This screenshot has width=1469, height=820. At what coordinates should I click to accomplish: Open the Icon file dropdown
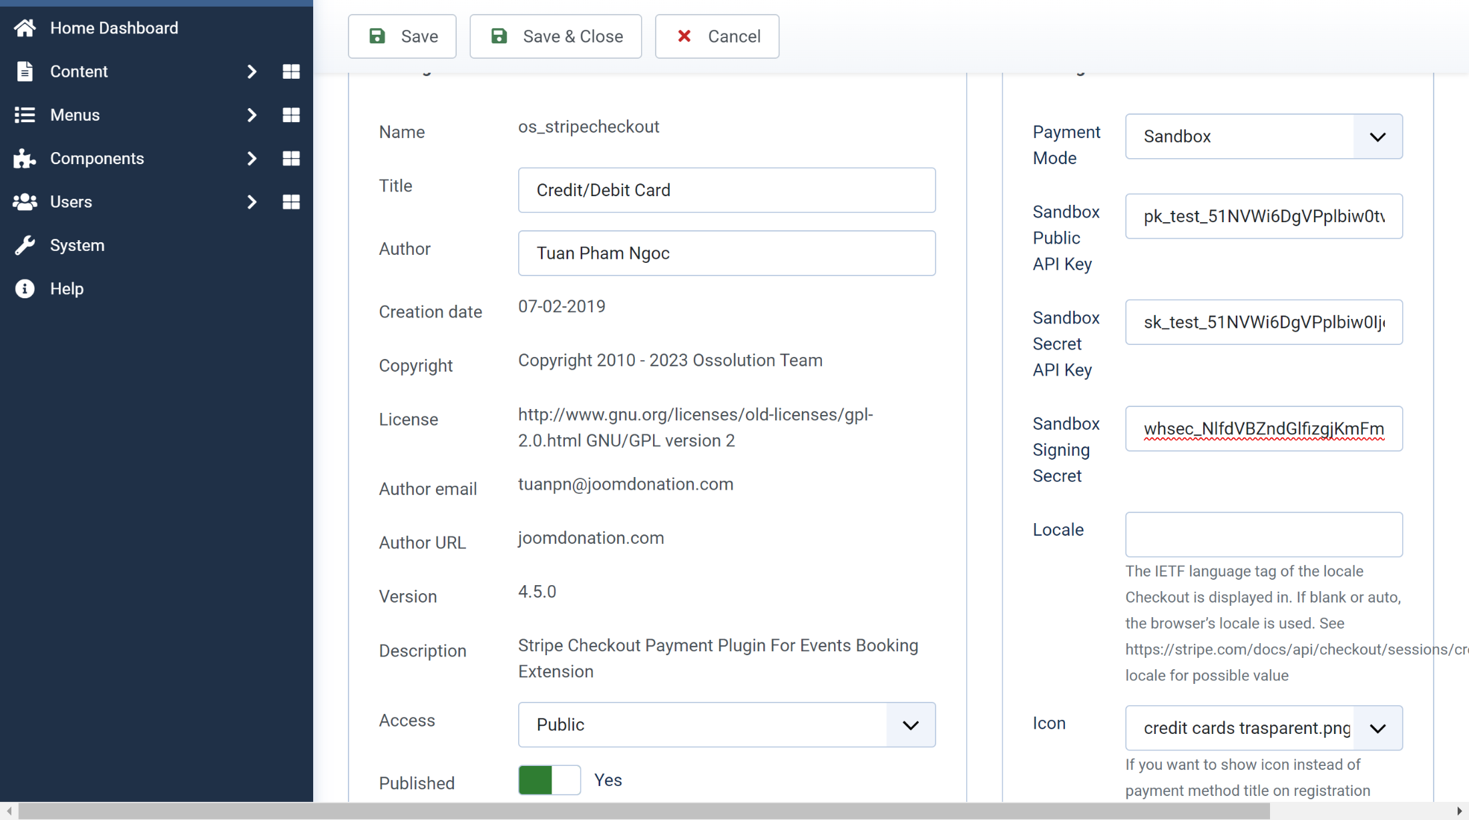pyautogui.click(x=1263, y=728)
